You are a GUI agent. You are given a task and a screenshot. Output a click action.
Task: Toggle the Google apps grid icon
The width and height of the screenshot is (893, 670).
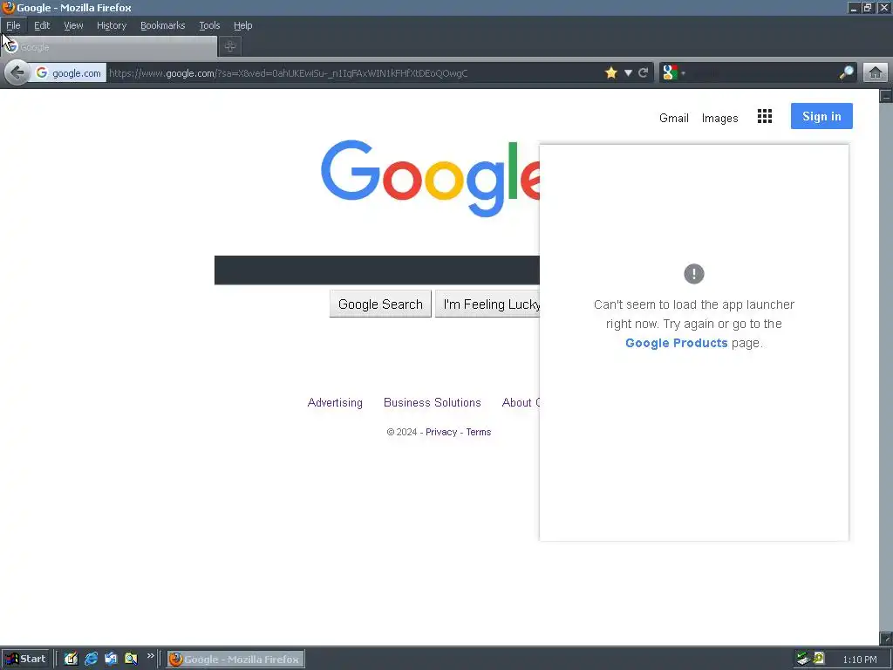[765, 116]
